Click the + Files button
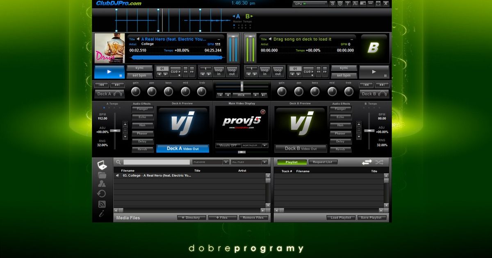Image resolution: width=492 pixels, height=258 pixels. (222, 218)
